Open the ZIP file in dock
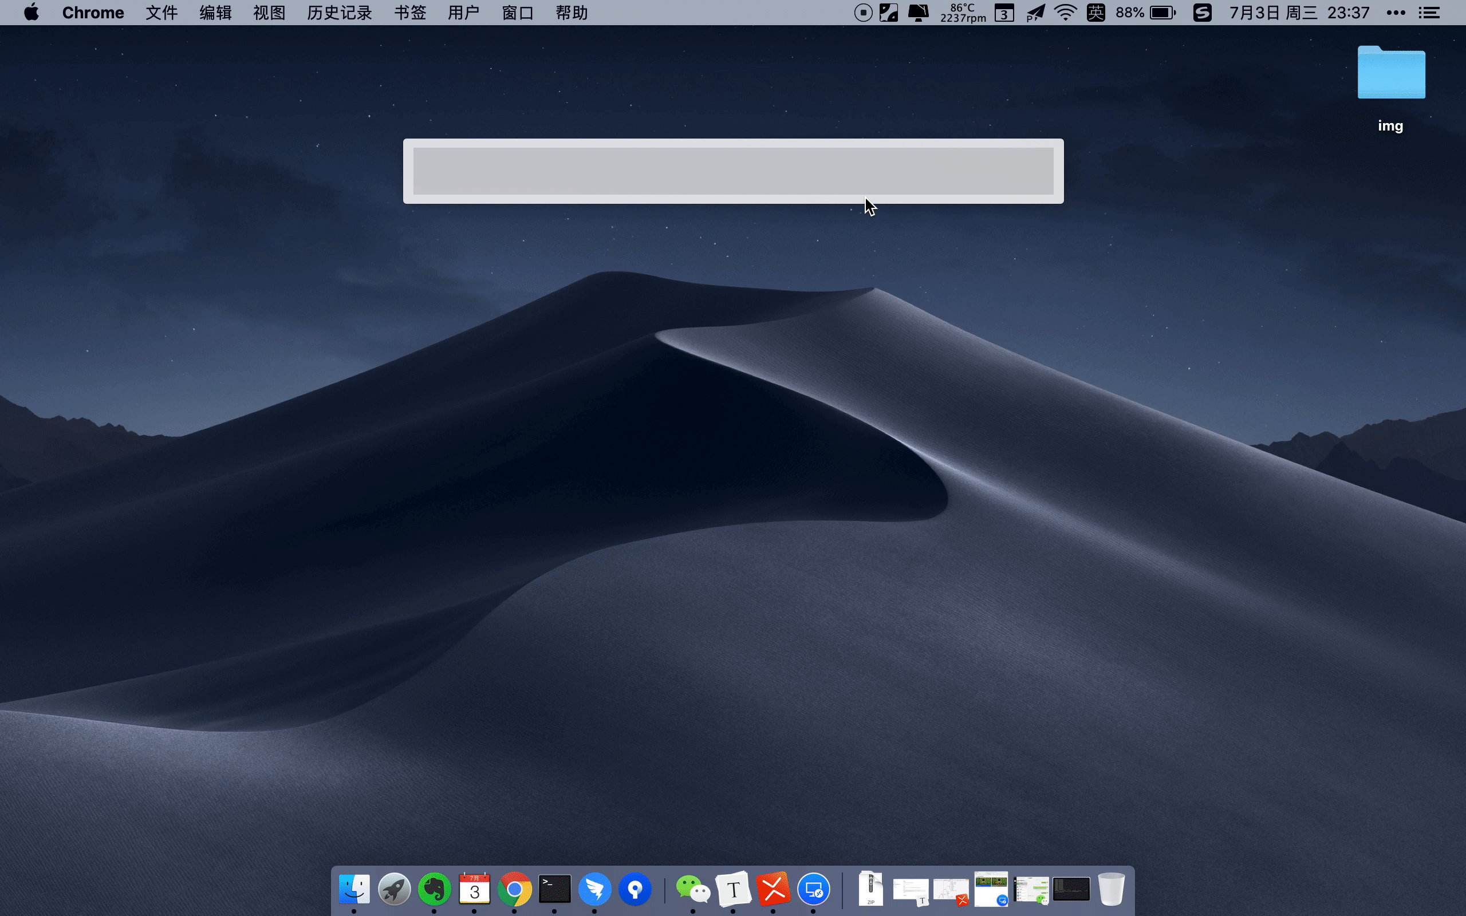This screenshot has width=1466, height=916. click(x=870, y=889)
